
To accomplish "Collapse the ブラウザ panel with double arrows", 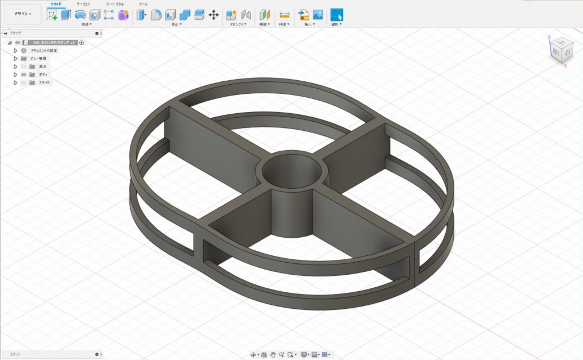I will (x=6, y=33).
